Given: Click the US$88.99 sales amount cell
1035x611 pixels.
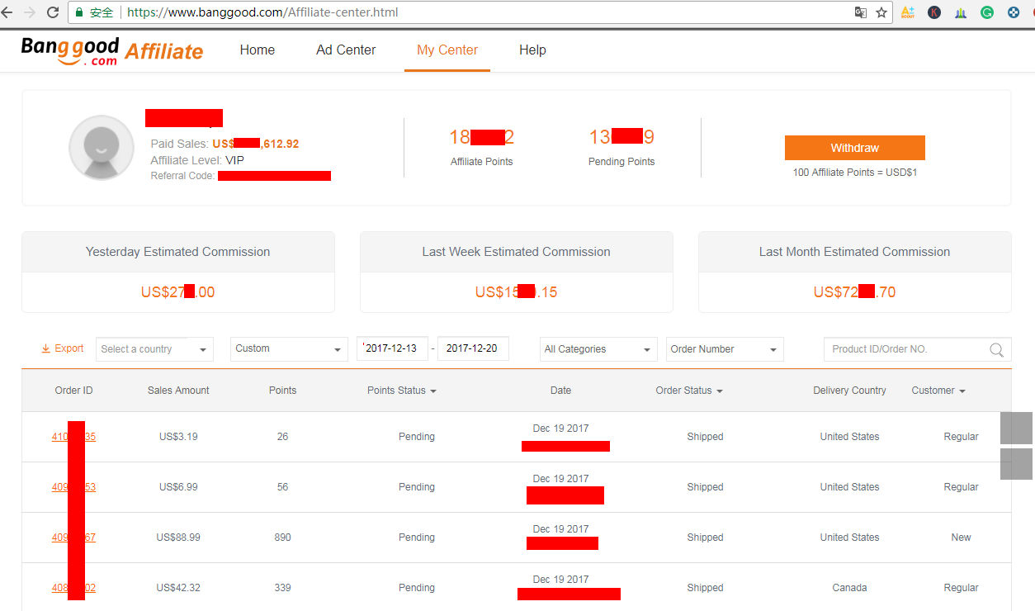Looking at the screenshot, I should (178, 538).
